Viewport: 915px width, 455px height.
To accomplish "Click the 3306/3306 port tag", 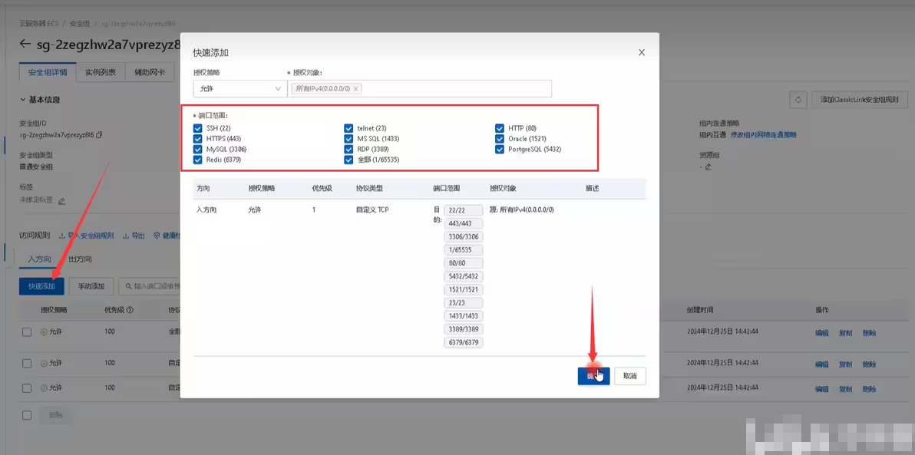I will click(x=464, y=237).
